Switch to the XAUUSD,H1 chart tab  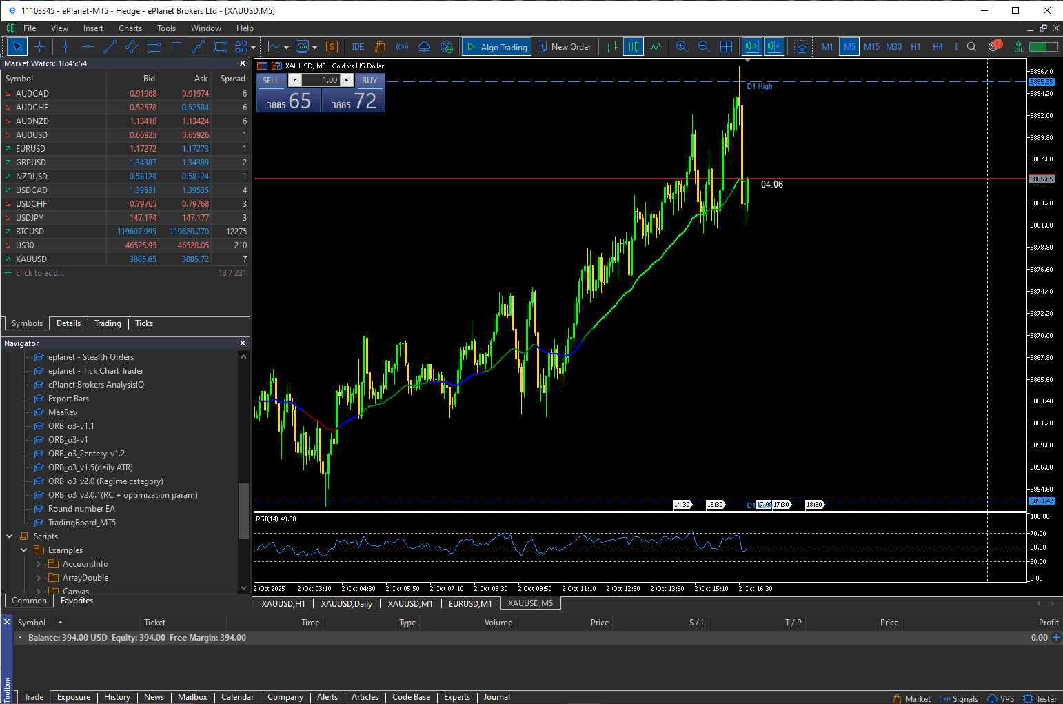(x=283, y=603)
